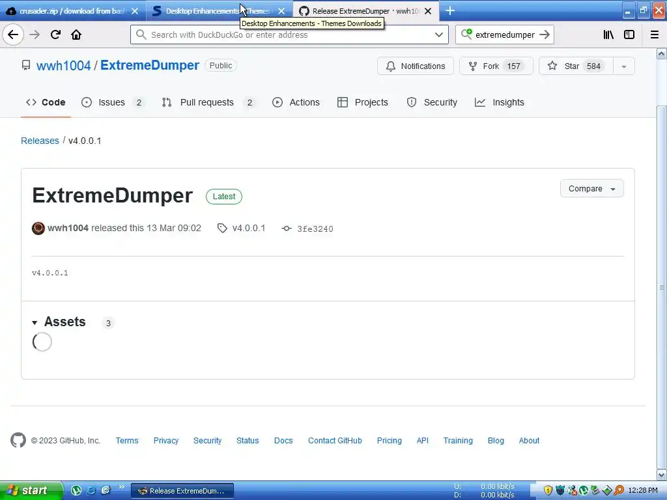Click the page scrollbar up arrow

[x=662, y=53]
